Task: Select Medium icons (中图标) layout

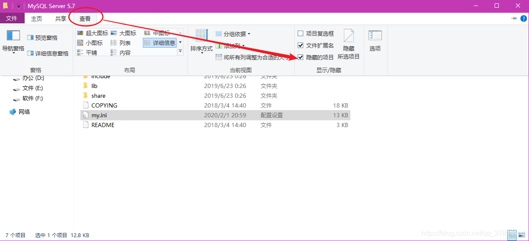Action: tap(157, 33)
